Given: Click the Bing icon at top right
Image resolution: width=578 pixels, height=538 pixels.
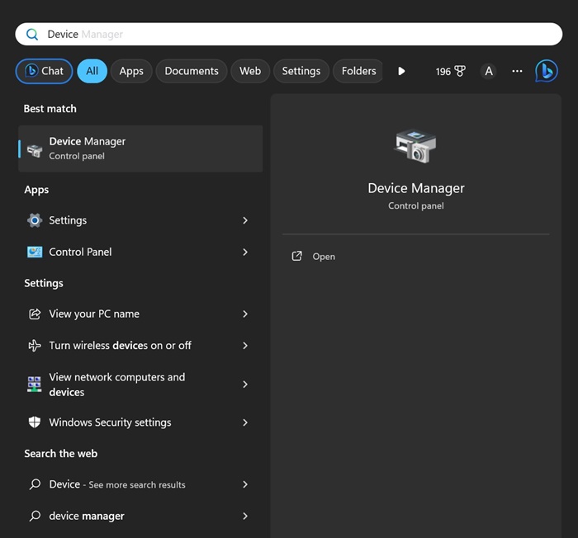Looking at the screenshot, I should tap(546, 71).
